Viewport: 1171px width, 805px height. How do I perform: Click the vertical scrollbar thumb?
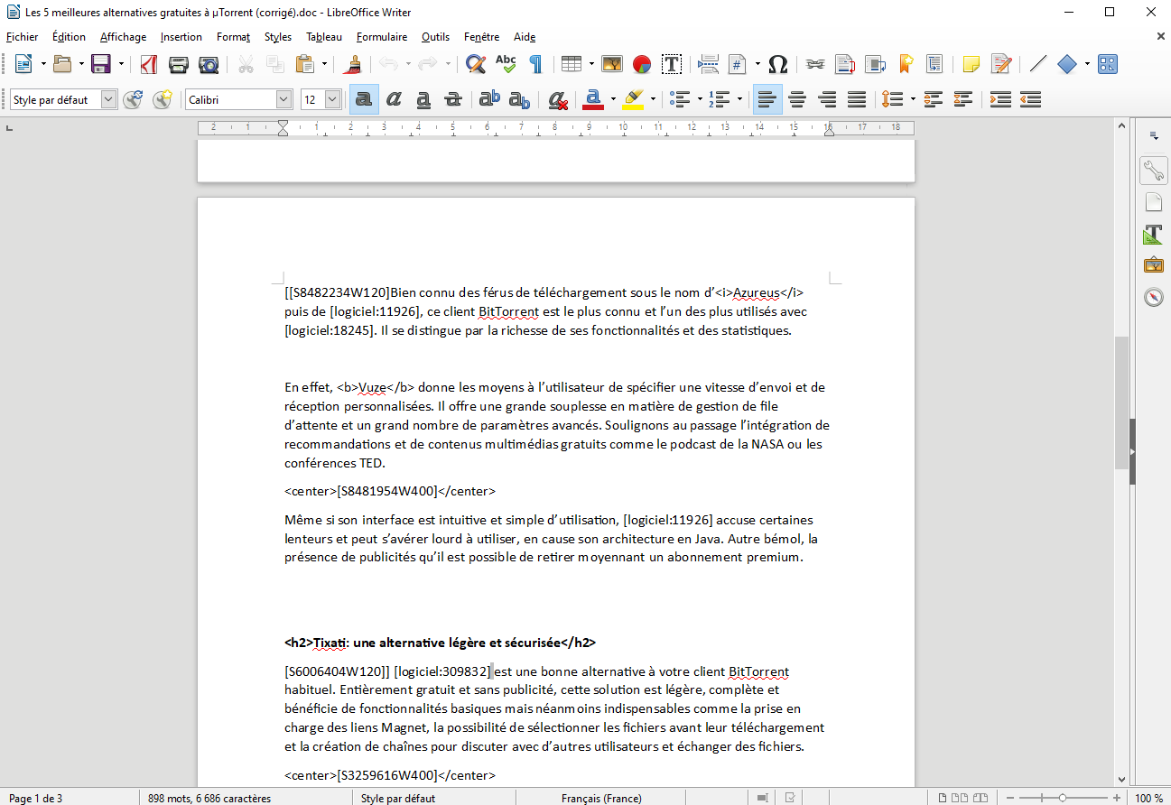pos(1121,402)
